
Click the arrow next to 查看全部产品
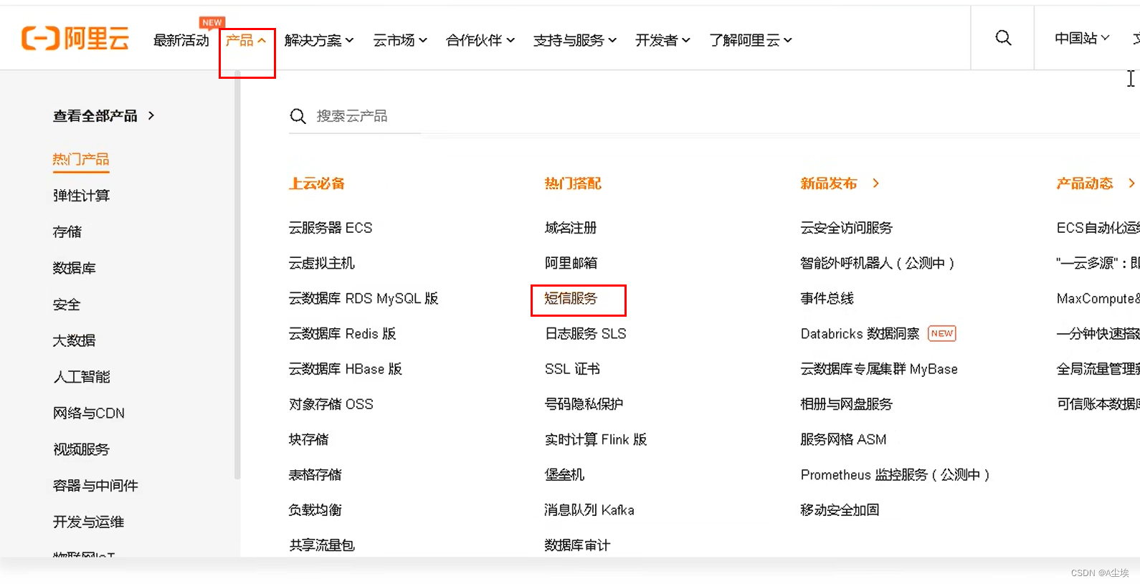(x=151, y=115)
